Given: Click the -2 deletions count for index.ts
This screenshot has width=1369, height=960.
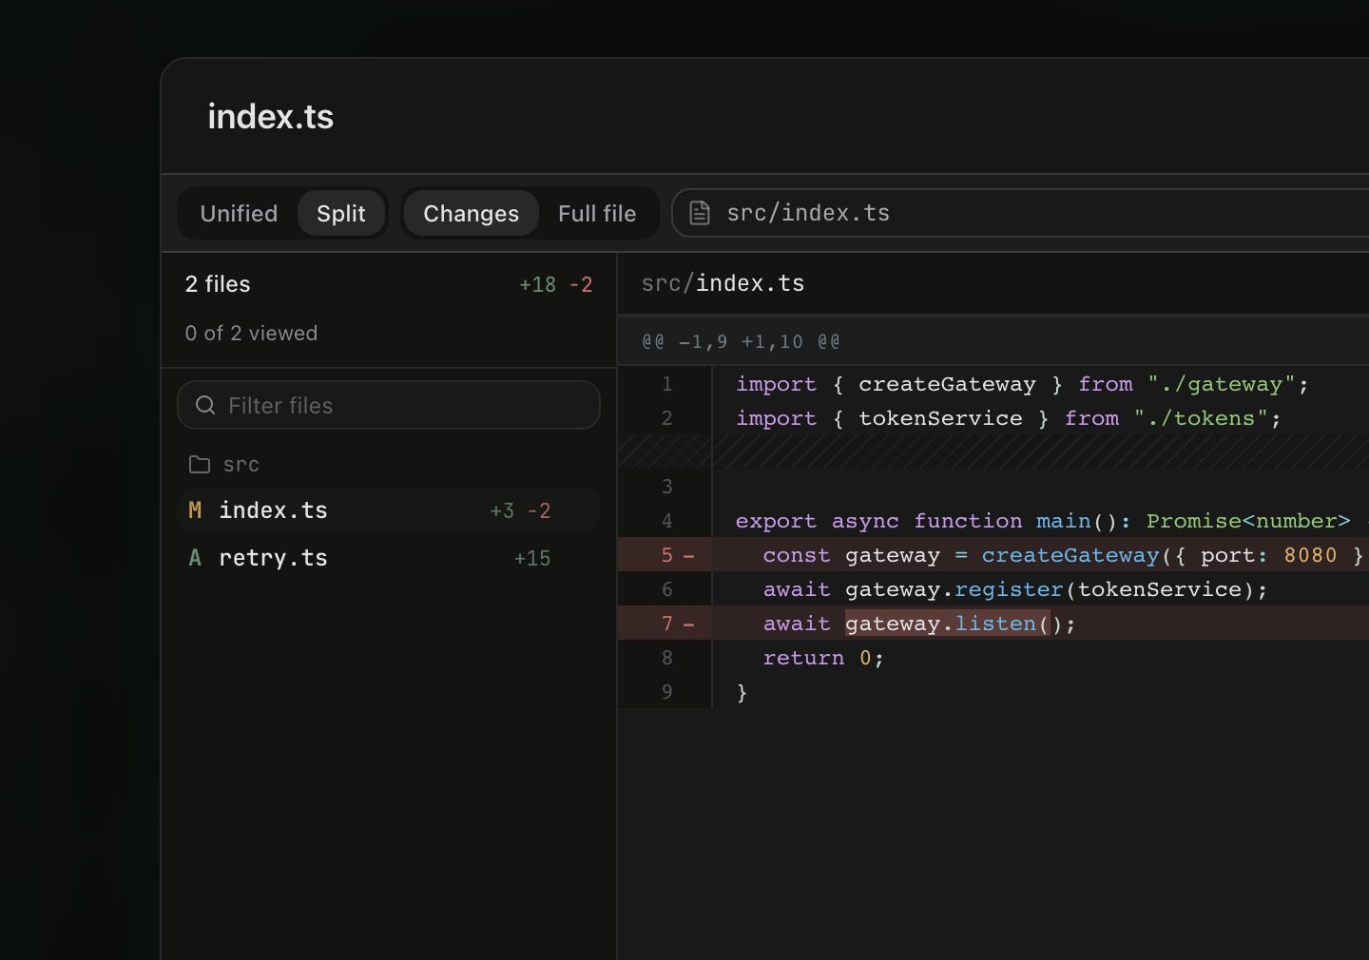Looking at the screenshot, I should (x=539, y=511).
